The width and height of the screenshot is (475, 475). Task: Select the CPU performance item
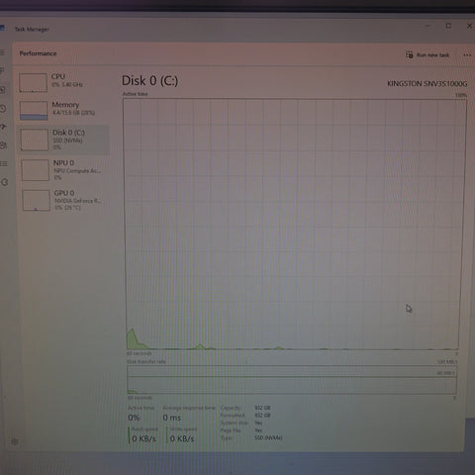62,82
